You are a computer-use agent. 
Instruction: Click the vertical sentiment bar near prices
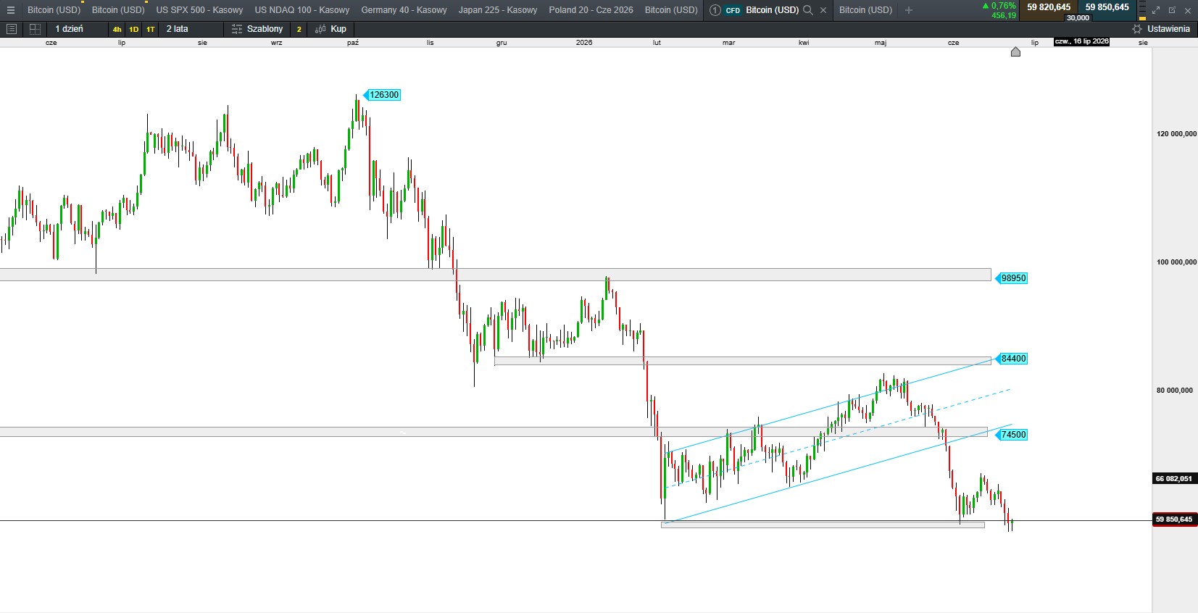coord(1143,10)
